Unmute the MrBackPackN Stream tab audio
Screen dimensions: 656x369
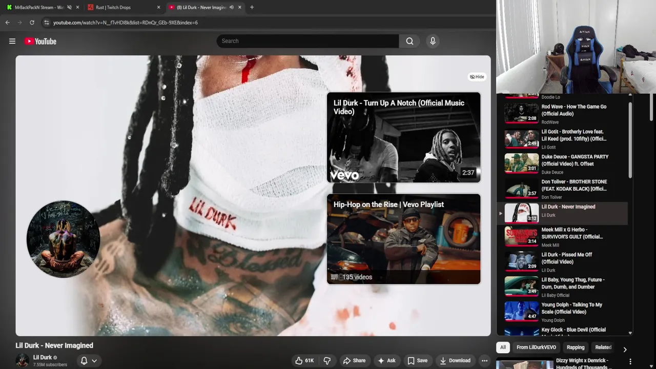point(69,7)
